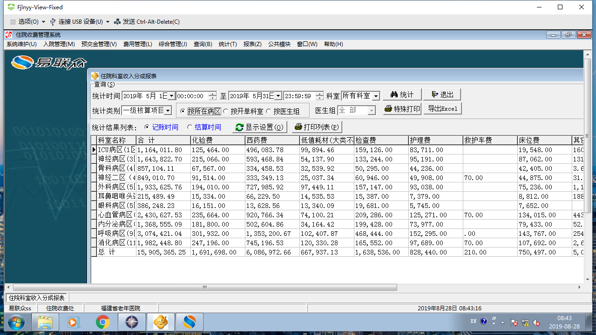The image size is (596, 335).
Task: Expand the 统计类别 dropdown
Action: [x=168, y=111]
